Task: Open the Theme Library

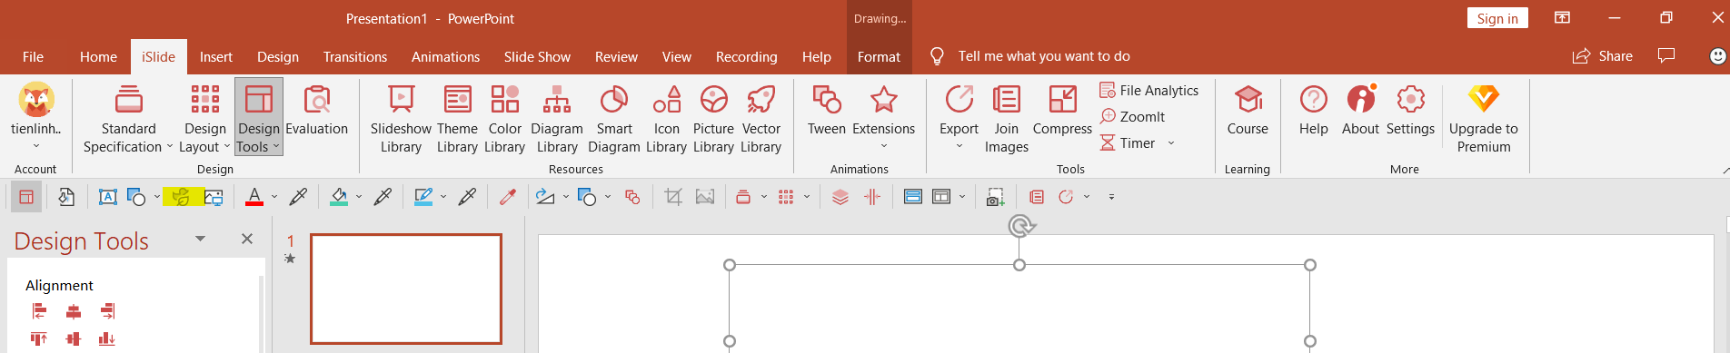Action: (457, 119)
